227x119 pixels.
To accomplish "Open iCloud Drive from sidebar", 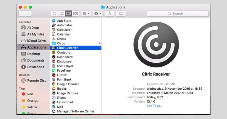I will 33,41.
